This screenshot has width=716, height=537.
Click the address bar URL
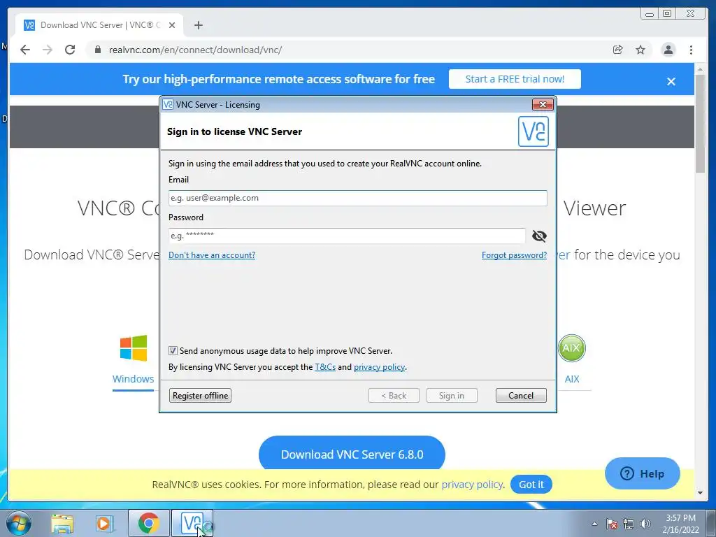click(x=196, y=50)
